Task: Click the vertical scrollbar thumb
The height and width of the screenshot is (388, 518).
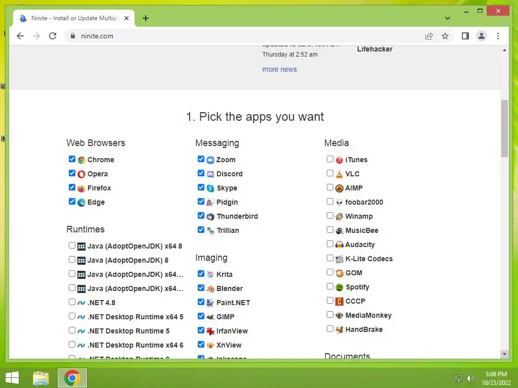Action: (504, 128)
